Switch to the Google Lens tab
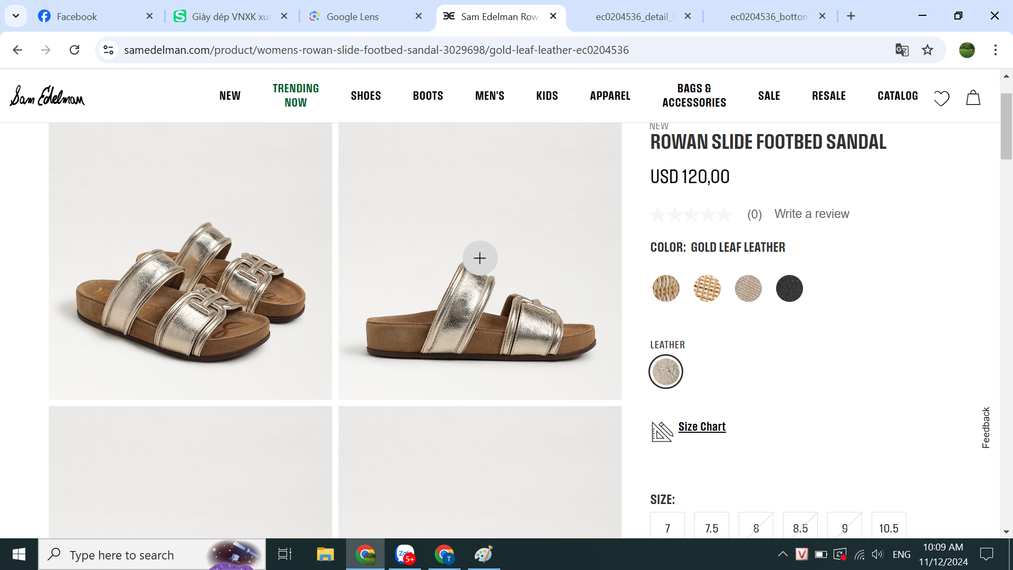This screenshot has width=1013, height=570. [x=352, y=16]
